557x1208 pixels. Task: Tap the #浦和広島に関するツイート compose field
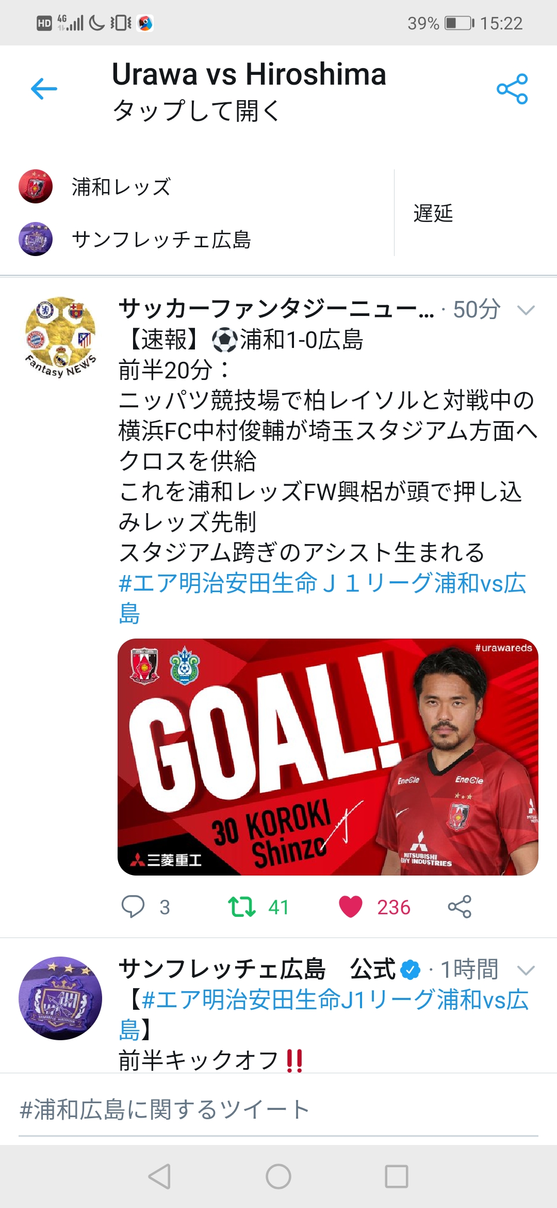278,1109
